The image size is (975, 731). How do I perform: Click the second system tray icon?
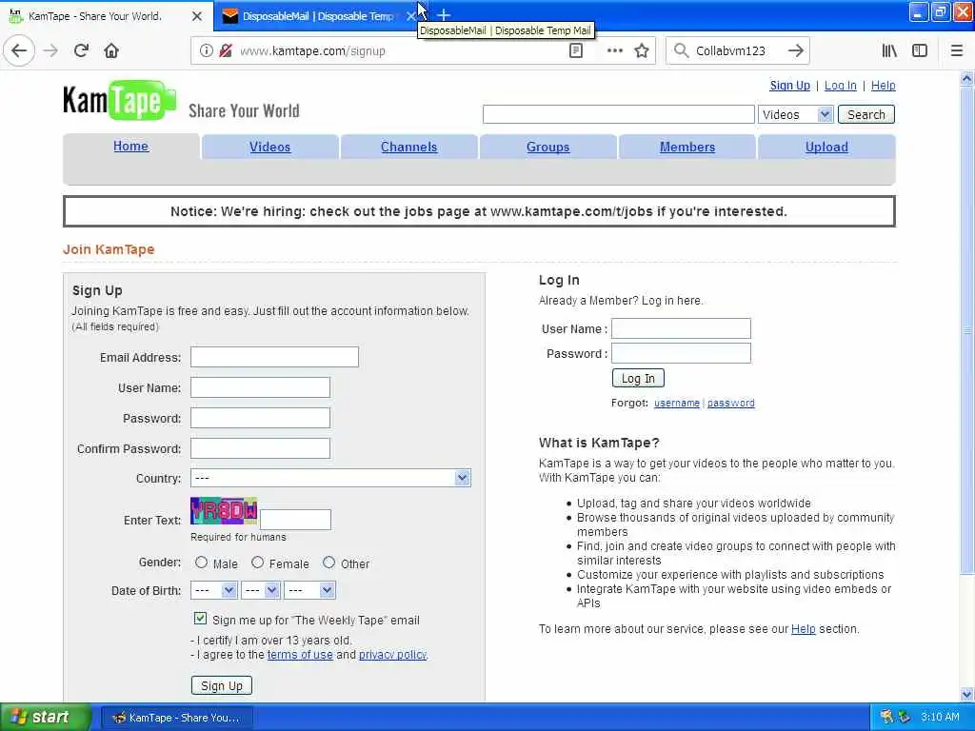pyautogui.click(x=905, y=717)
